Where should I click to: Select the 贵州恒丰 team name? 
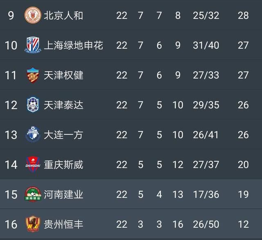coord(63,224)
